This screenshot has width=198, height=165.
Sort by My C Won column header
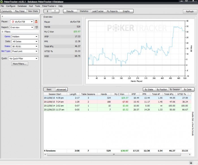(119, 94)
